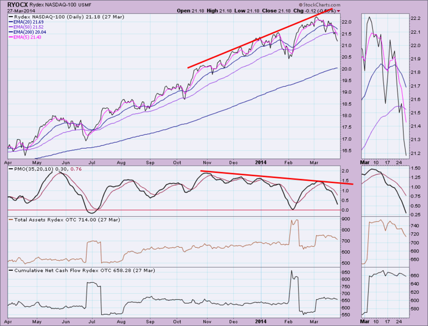The image size is (428, 326).
Task: Click the red down arrow beside Chg
Action: tap(339, 11)
